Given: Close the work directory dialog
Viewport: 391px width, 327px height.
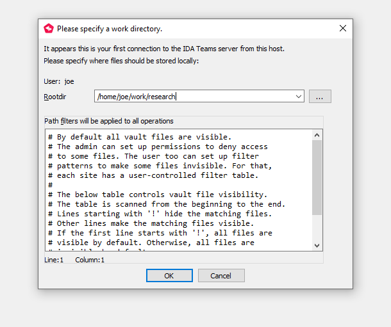Looking at the screenshot, I should tap(342, 28).
